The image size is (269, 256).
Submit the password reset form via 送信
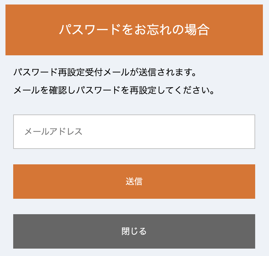[x=134, y=182]
